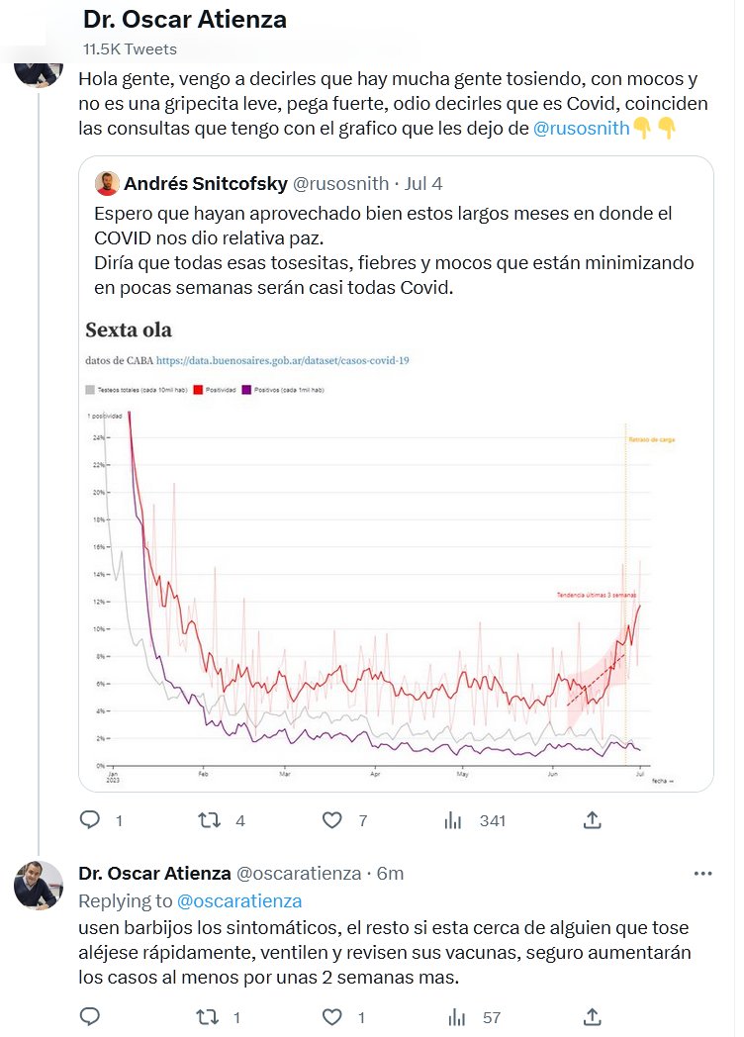Image resolution: width=744 pixels, height=1037 pixels.
Task: Like the reply tweet with 1 like
Action: click(333, 1016)
